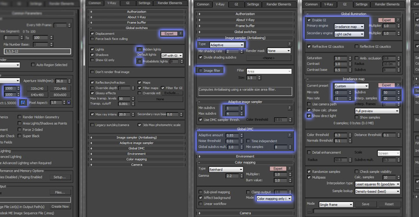Click the Pixel Aspect lock icon
419x217 pixels.
click(x=69, y=103)
